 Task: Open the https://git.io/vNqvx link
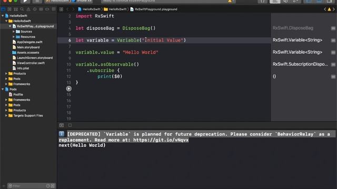161,140
